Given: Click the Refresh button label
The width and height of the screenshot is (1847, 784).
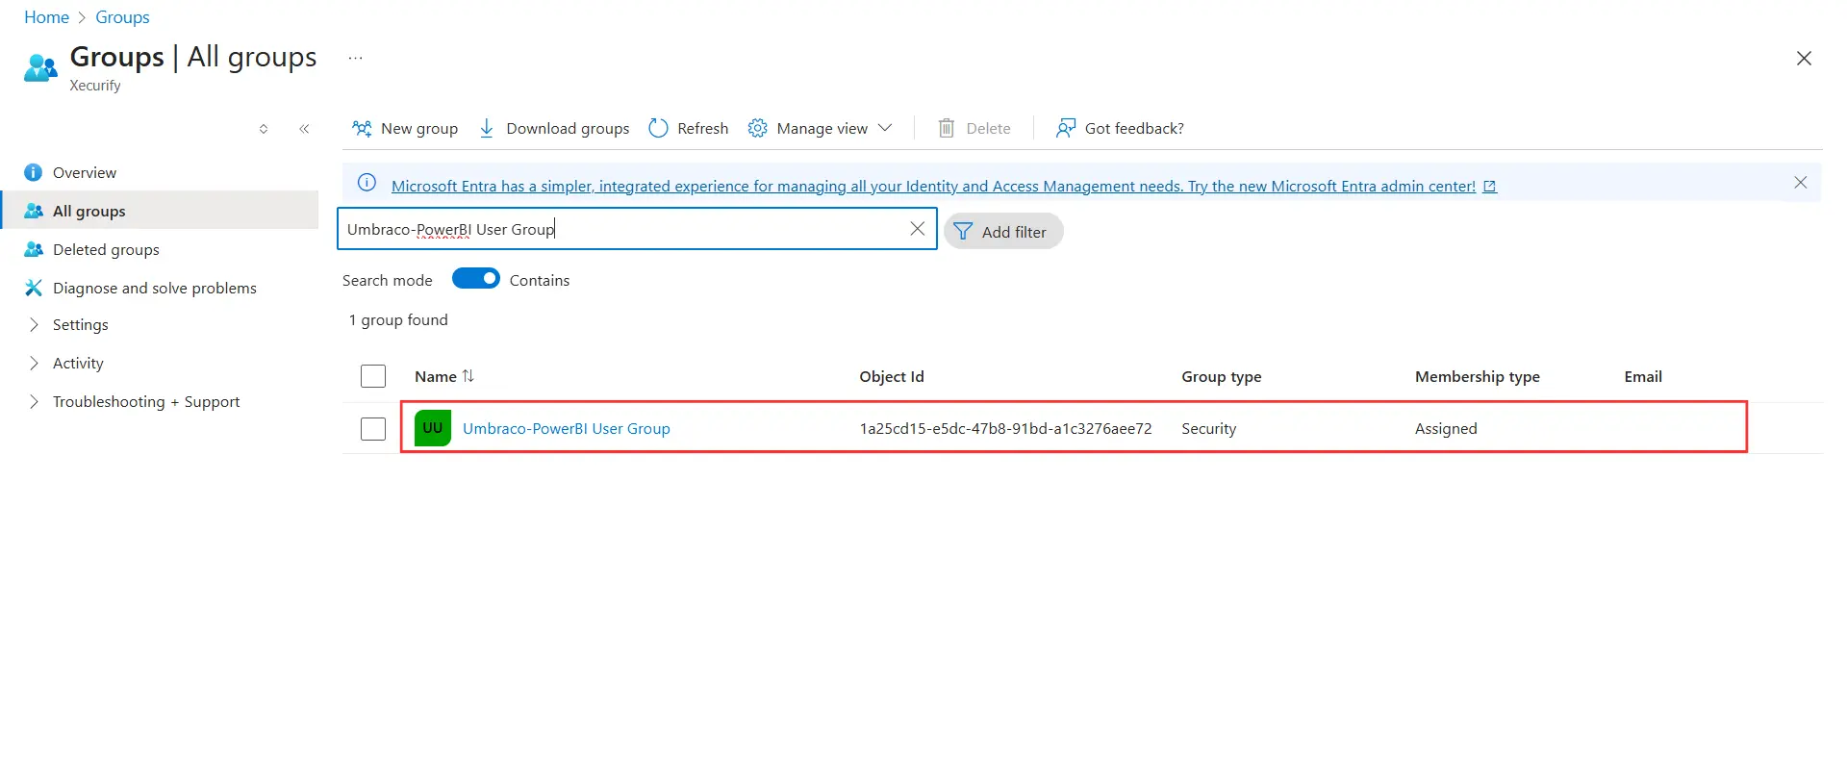Looking at the screenshot, I should [x=703, y=129].
